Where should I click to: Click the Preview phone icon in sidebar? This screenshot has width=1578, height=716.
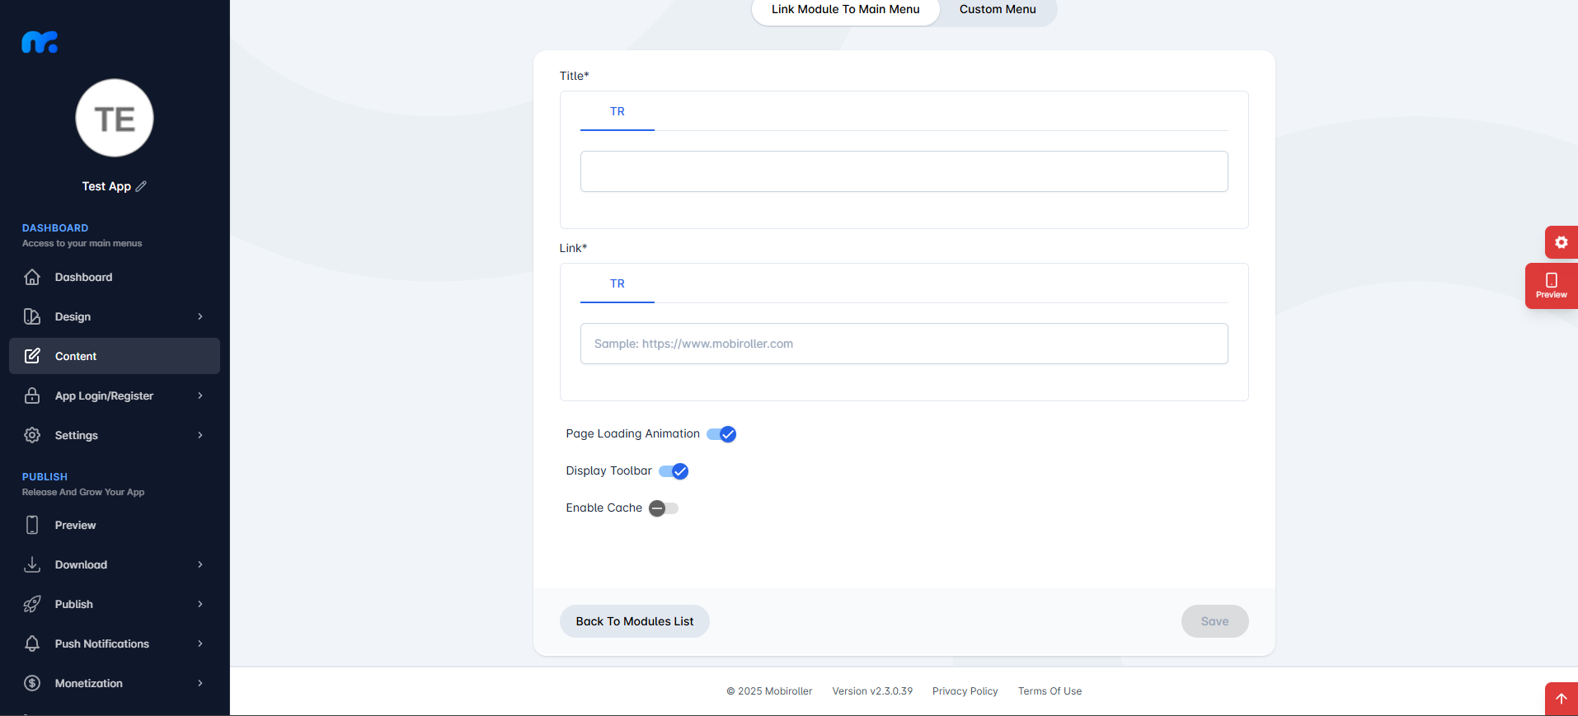[x=32, y=525]
